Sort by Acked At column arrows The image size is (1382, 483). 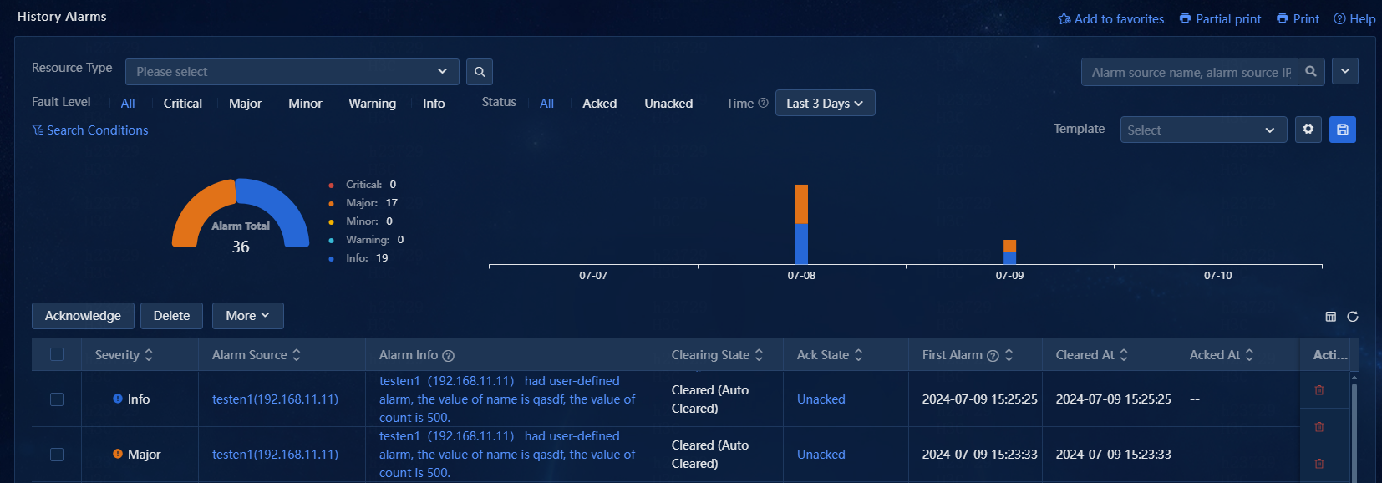[x=1249, y=355]
